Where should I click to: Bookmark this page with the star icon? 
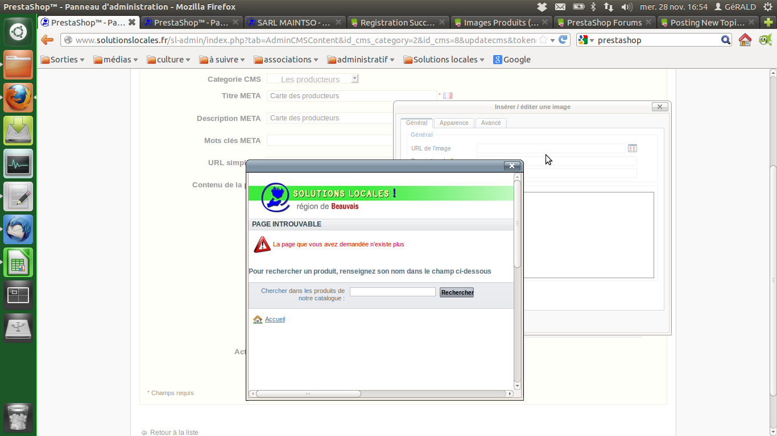pos(543,40)
